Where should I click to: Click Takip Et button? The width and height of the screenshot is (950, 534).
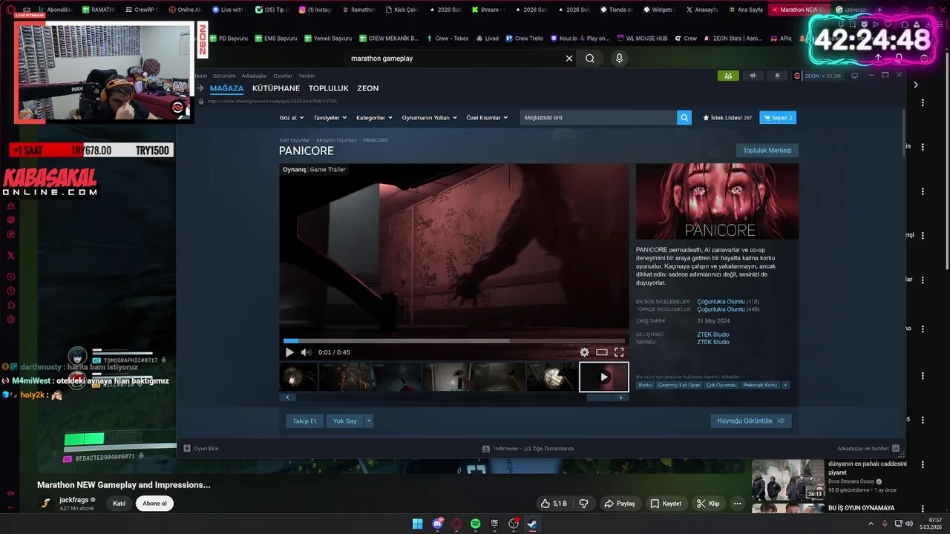point(304,421)
